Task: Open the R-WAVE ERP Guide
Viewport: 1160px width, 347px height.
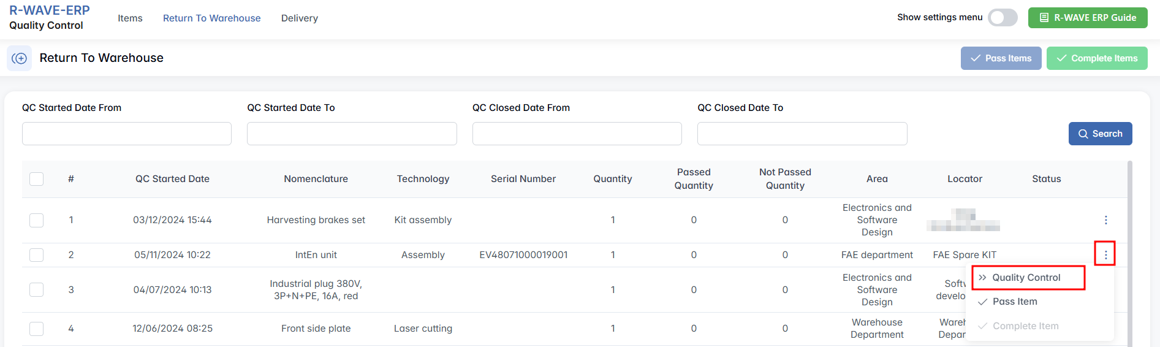Action: click(1088, 18)
